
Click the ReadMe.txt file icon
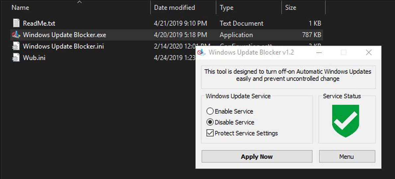pos(16,23)
